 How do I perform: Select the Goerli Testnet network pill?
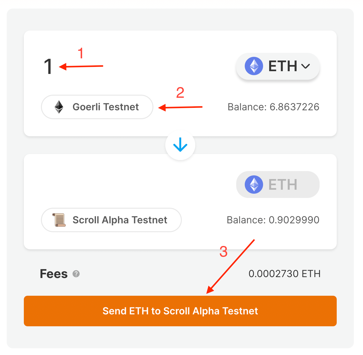[x=97, y=107]
